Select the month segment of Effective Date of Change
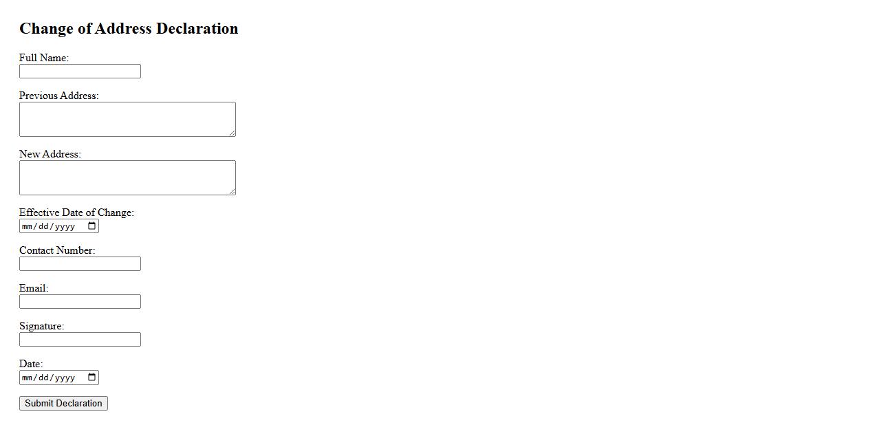This screenshot has width=879, height=447. click(x=28, y=226)
